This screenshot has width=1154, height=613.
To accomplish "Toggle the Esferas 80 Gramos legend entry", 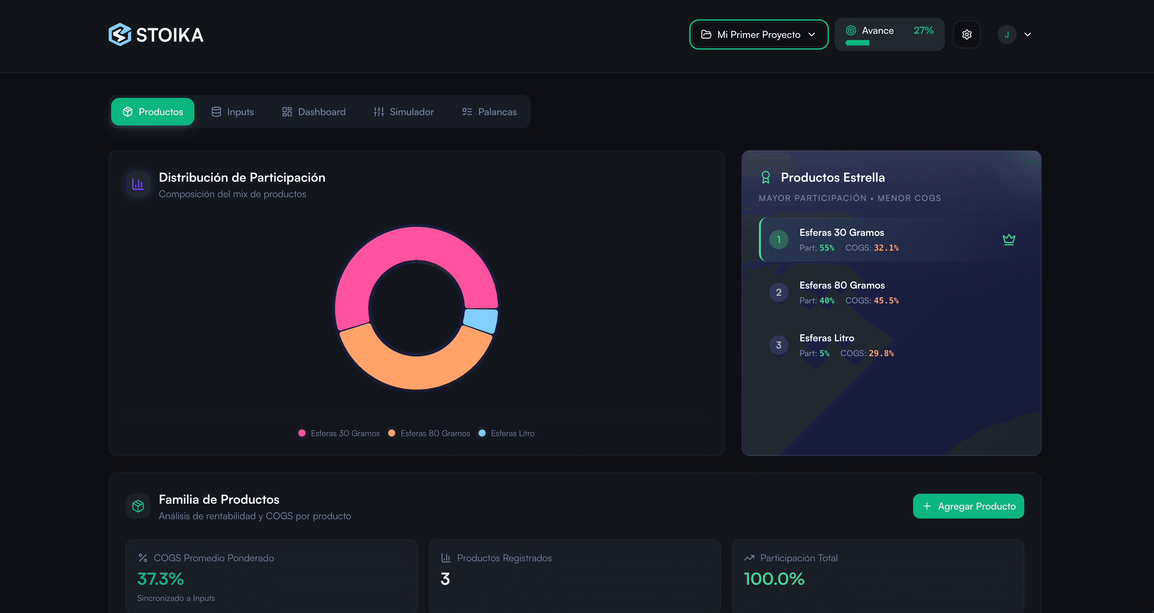I will coord(429,433).
